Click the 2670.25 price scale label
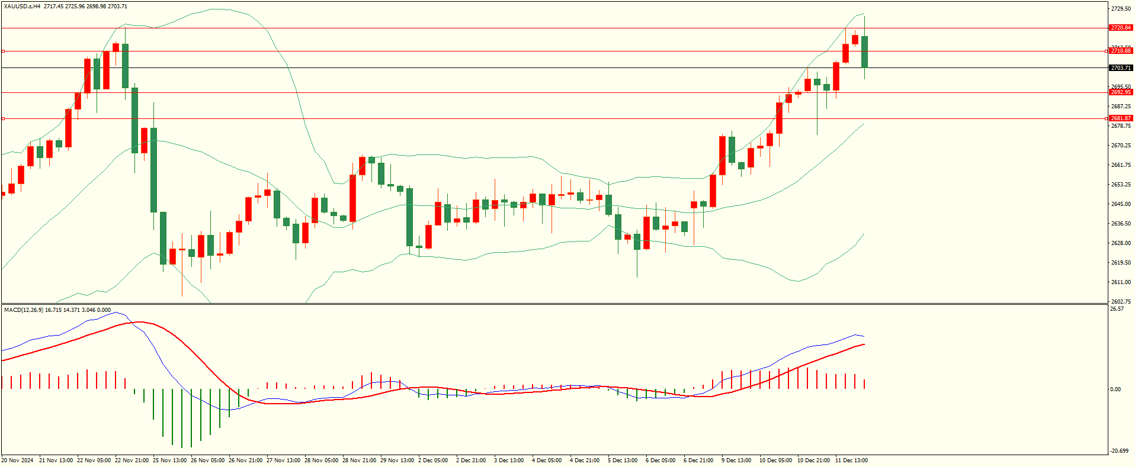The image size is (1135, 467). [1121, 146]
